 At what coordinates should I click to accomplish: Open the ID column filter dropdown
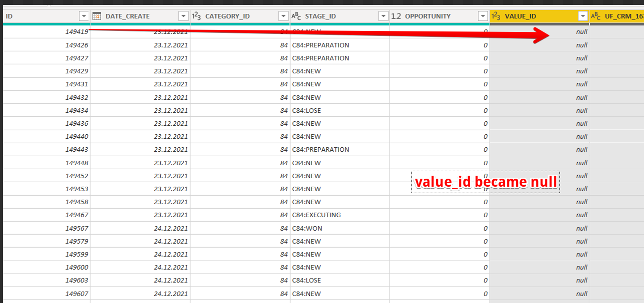[x=83, y=16]
